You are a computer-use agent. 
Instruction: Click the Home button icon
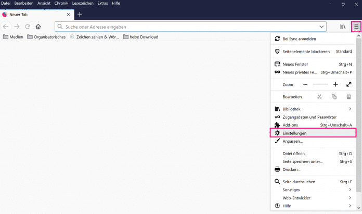[38, 27]
